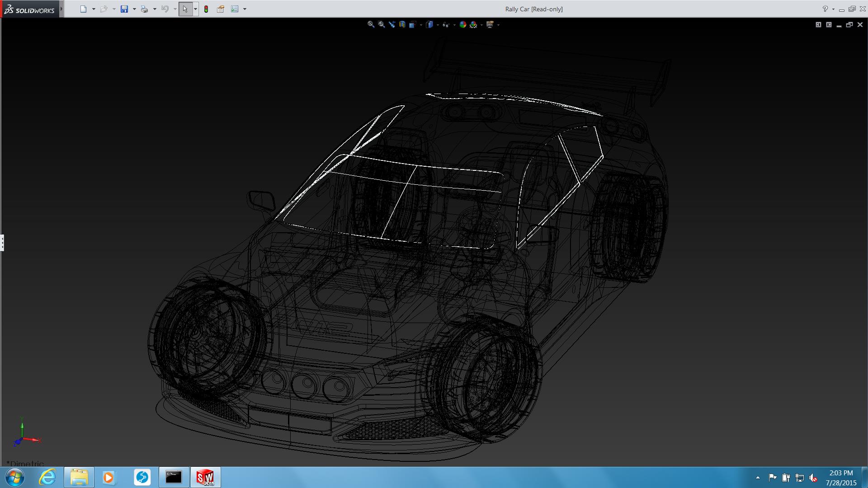Screen dimensions: 868x488
Task: Open the Options checklist icon
Action: tap(235, 9)
